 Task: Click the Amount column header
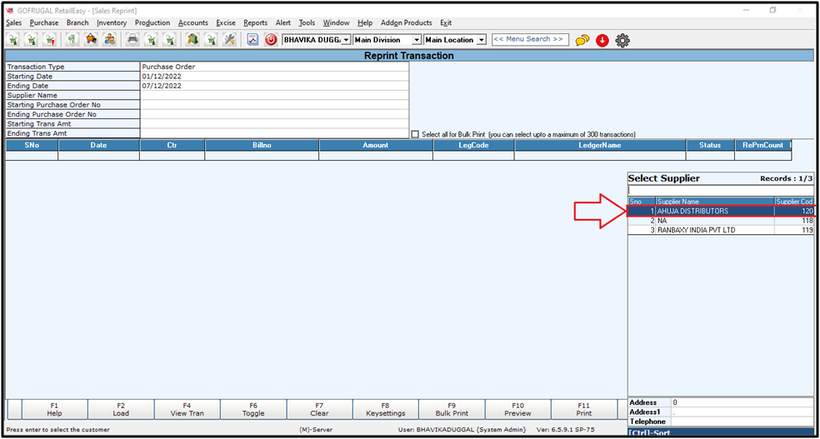[x=376, y=145]
